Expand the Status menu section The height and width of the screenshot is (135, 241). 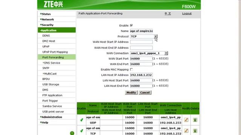coord(45,14)
